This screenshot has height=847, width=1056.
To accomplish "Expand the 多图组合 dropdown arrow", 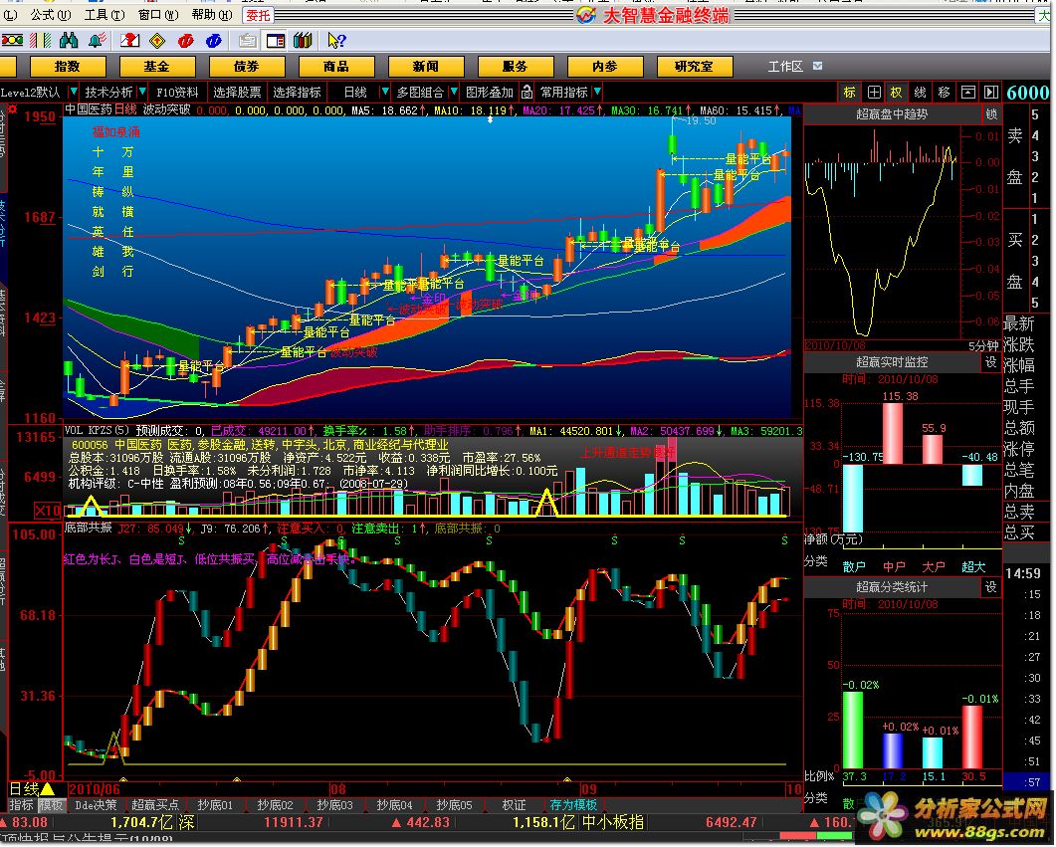I will point(454,92).
